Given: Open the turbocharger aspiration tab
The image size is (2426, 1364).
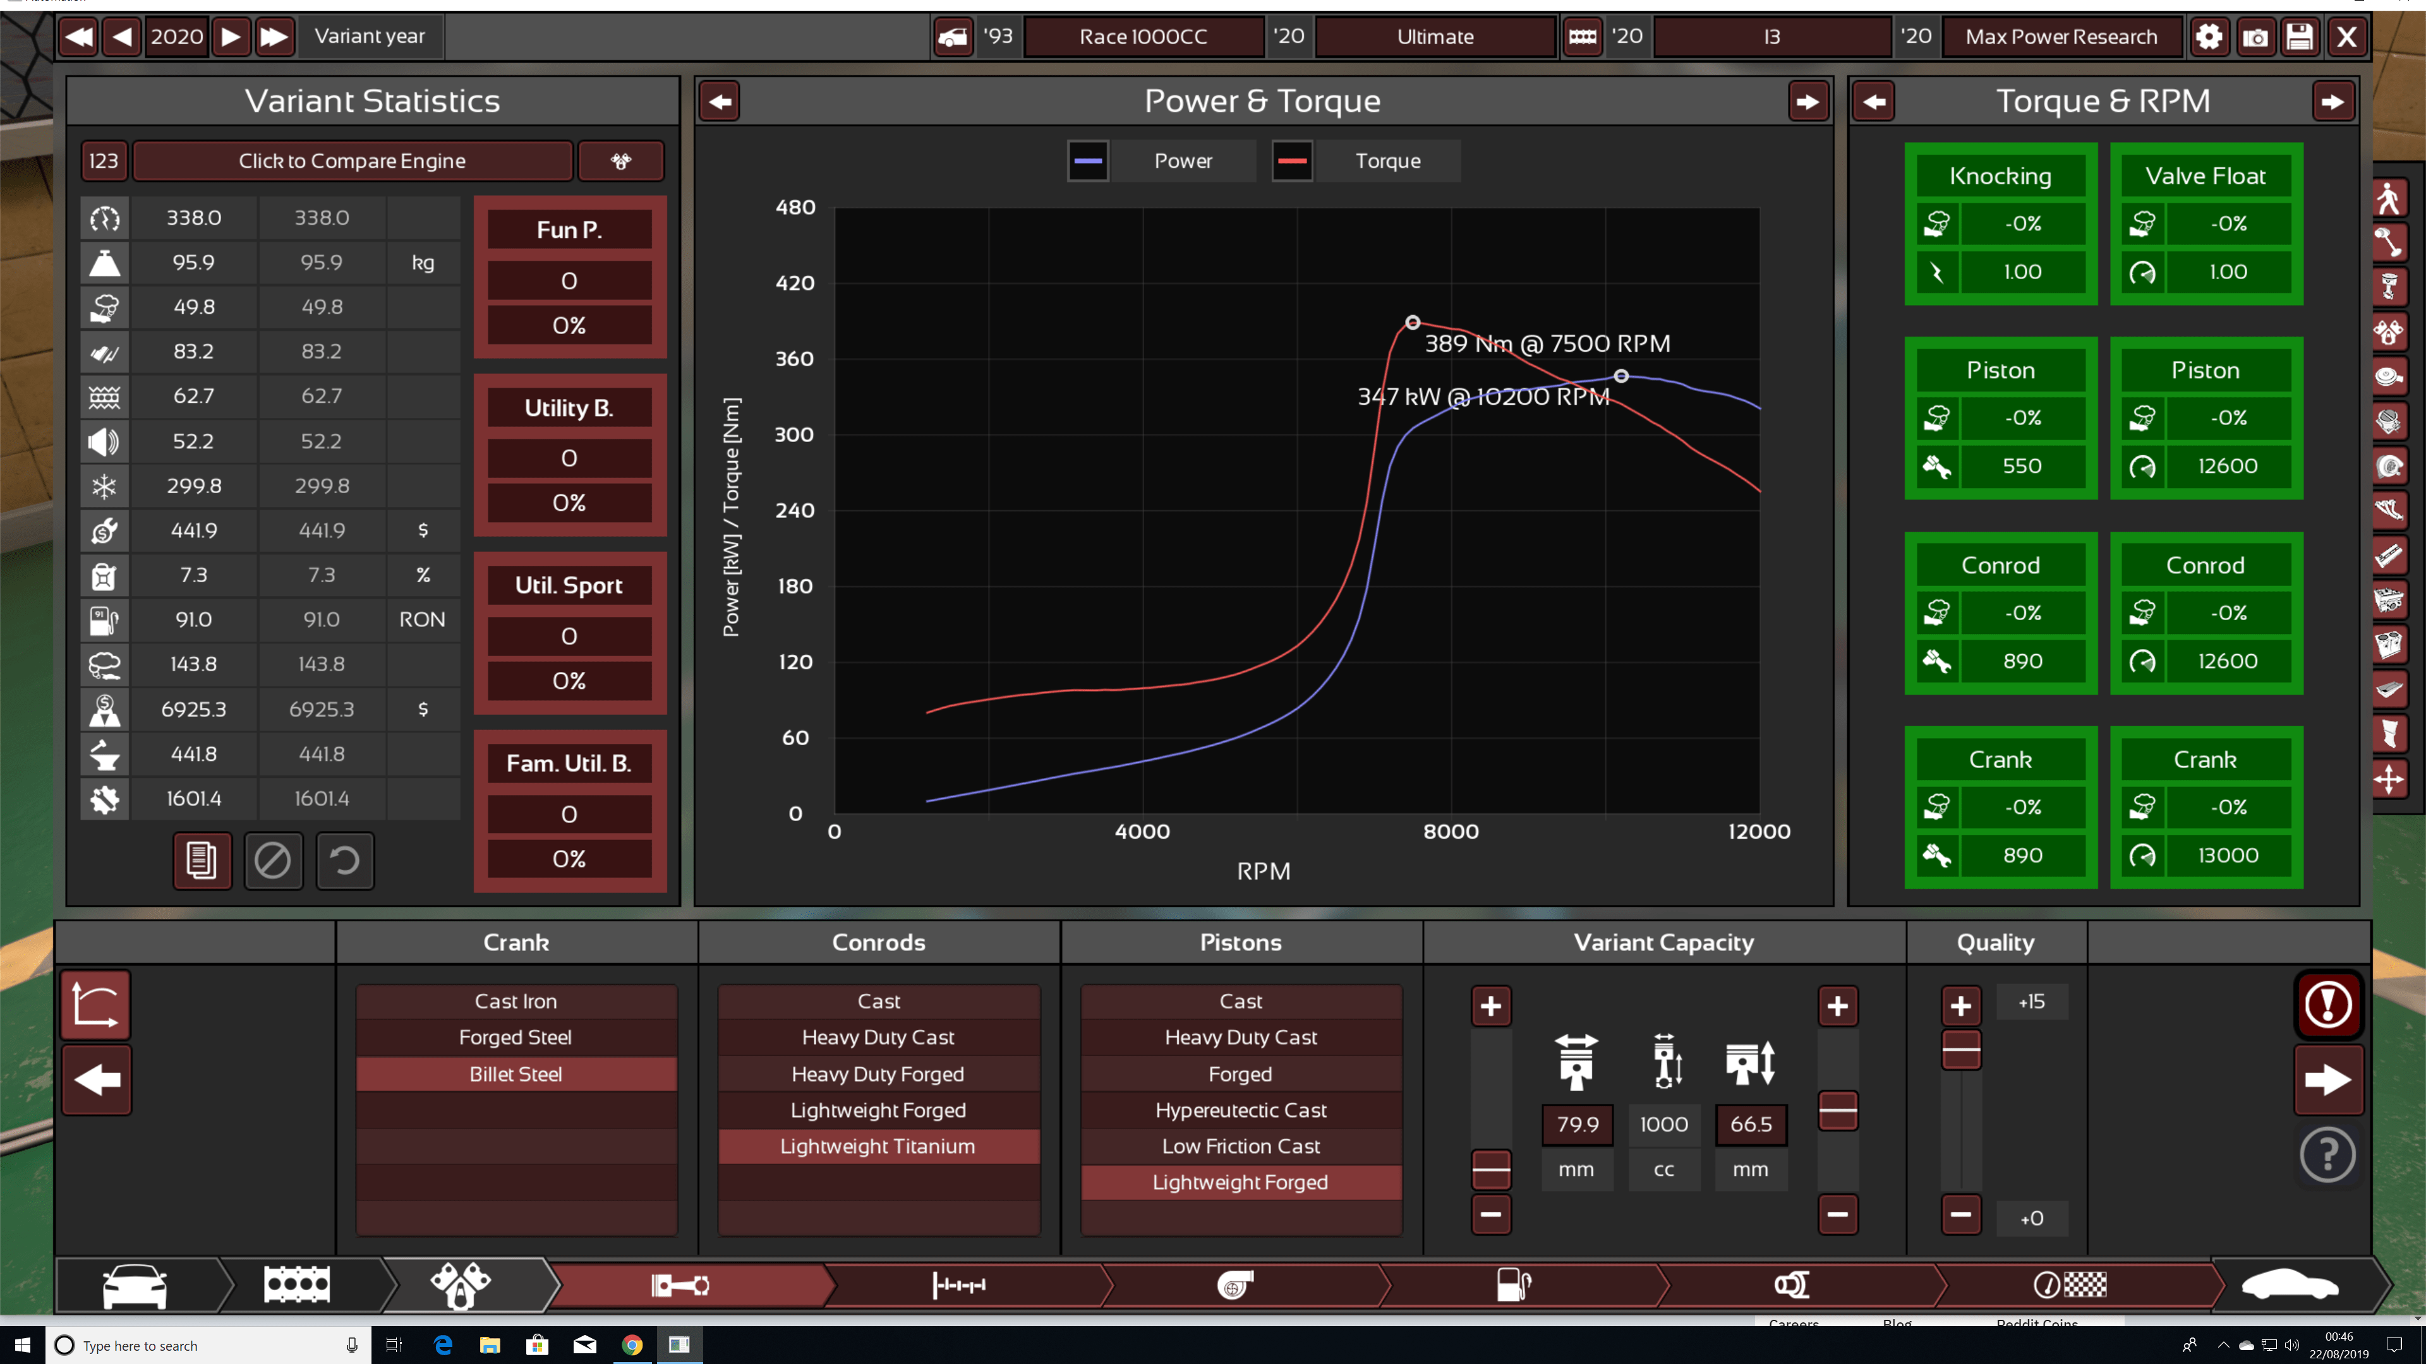Looking at the screenshot, I should tap(1234, 1284).
